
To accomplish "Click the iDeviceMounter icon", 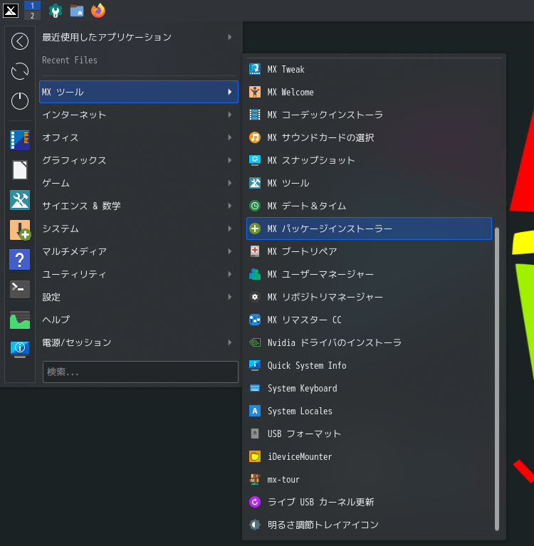I will tap(255, 456).
